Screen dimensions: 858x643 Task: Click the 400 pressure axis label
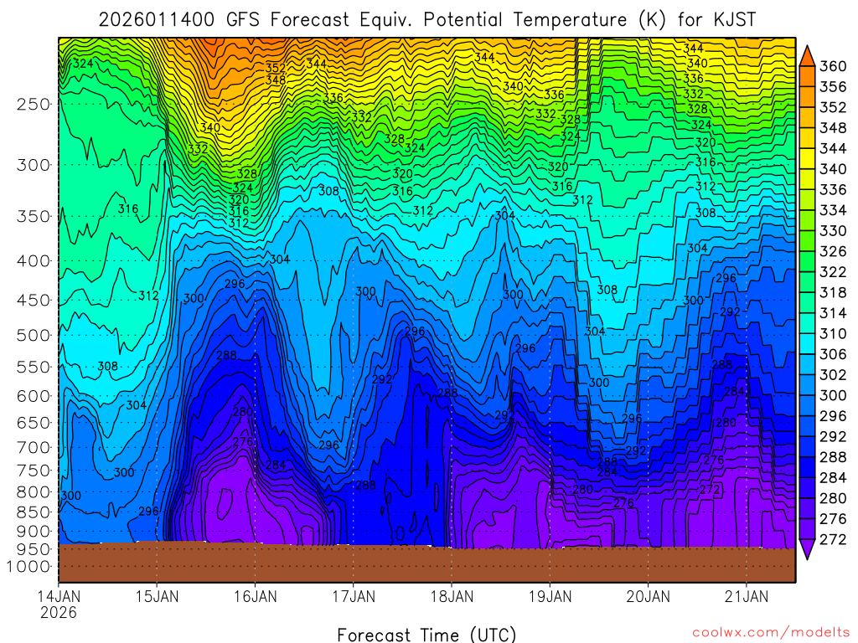[x=34, y=261]
